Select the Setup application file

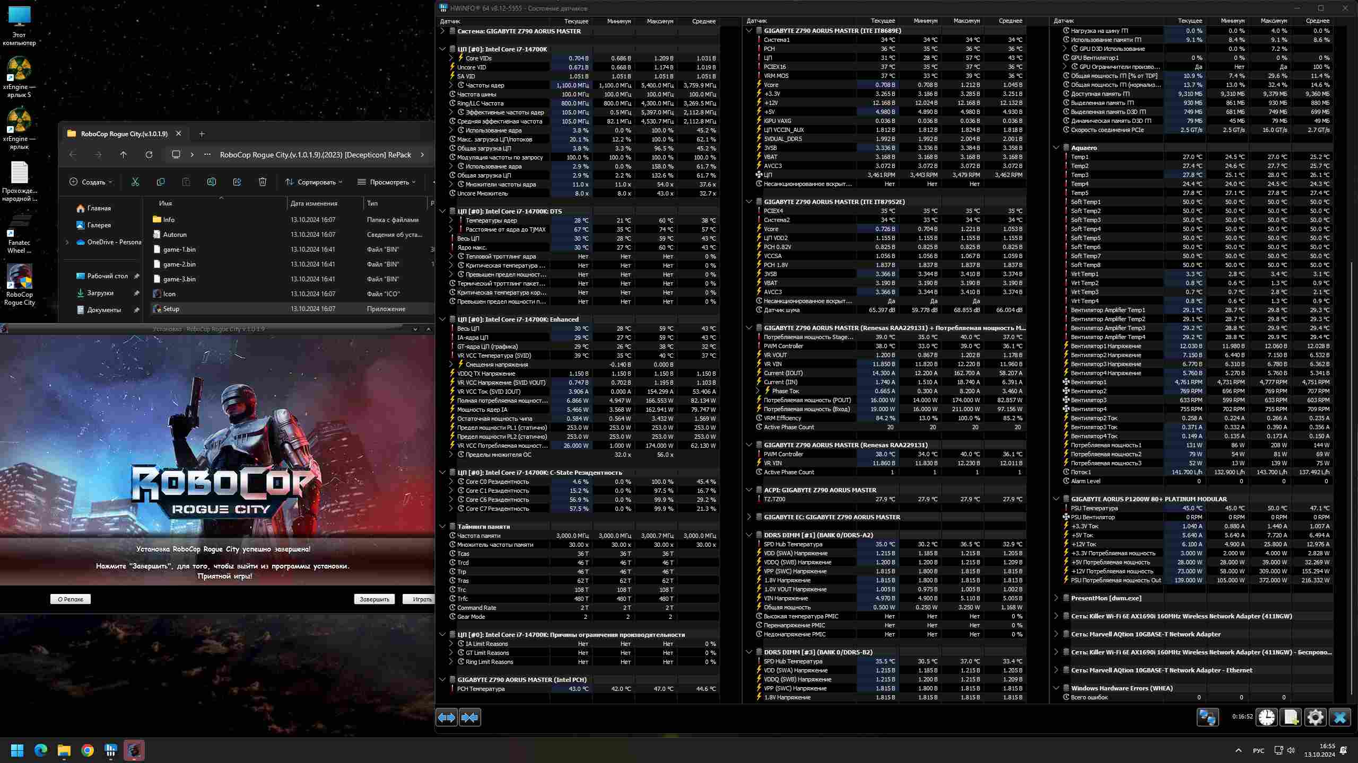(x=171, y=309)
